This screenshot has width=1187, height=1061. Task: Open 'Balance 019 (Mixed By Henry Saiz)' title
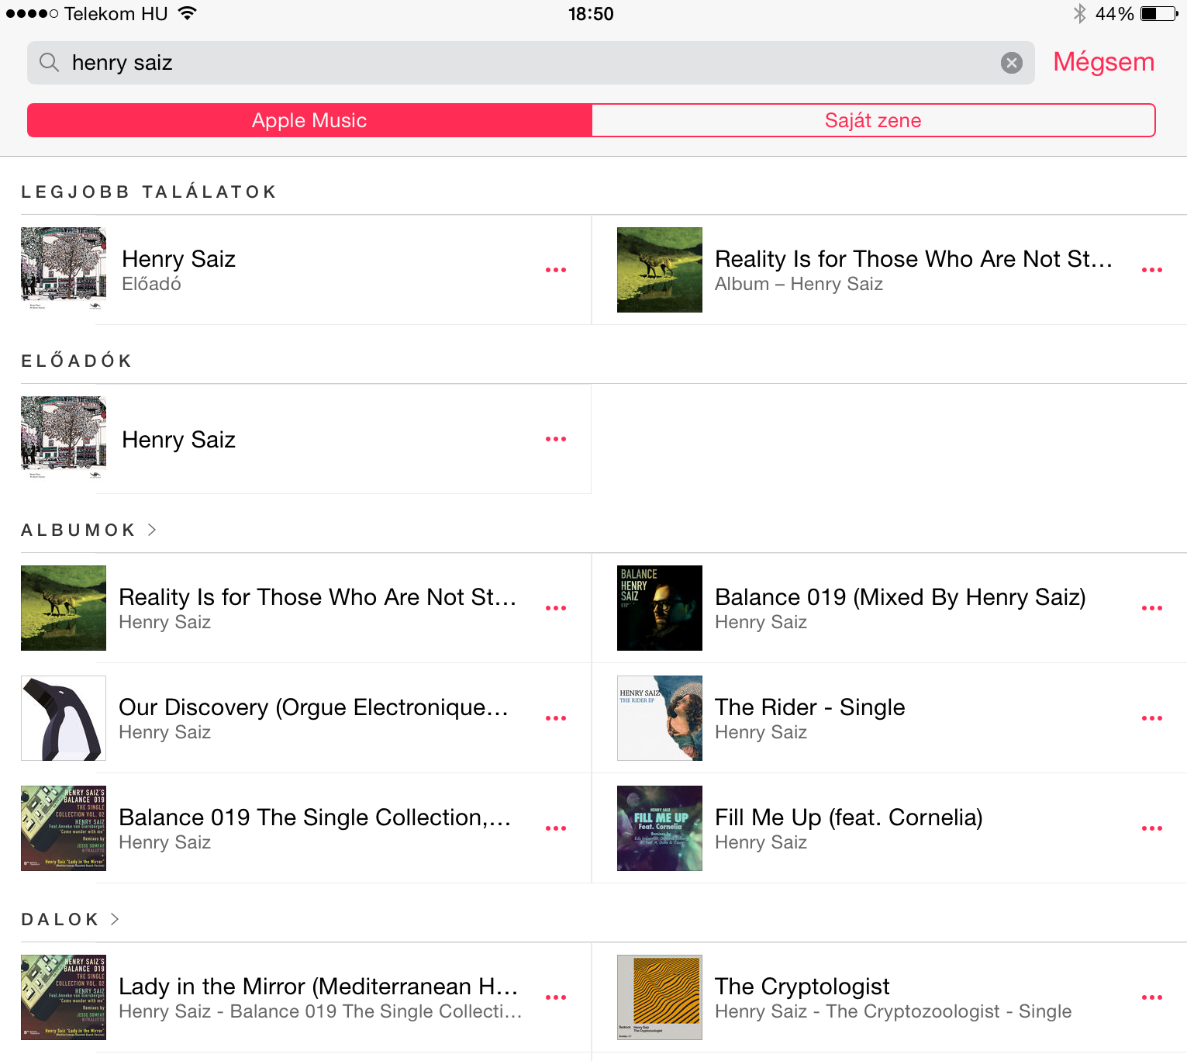pos(900,597)
